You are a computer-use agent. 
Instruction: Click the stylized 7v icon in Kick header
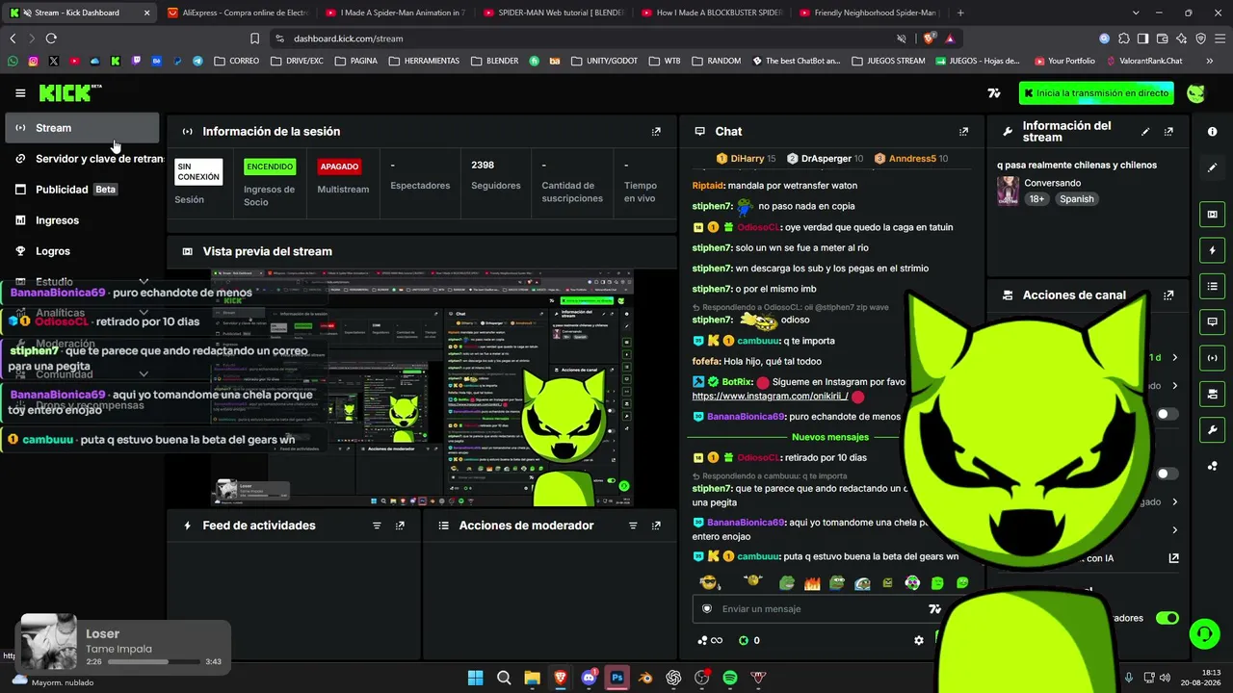(x=994, y=93)
